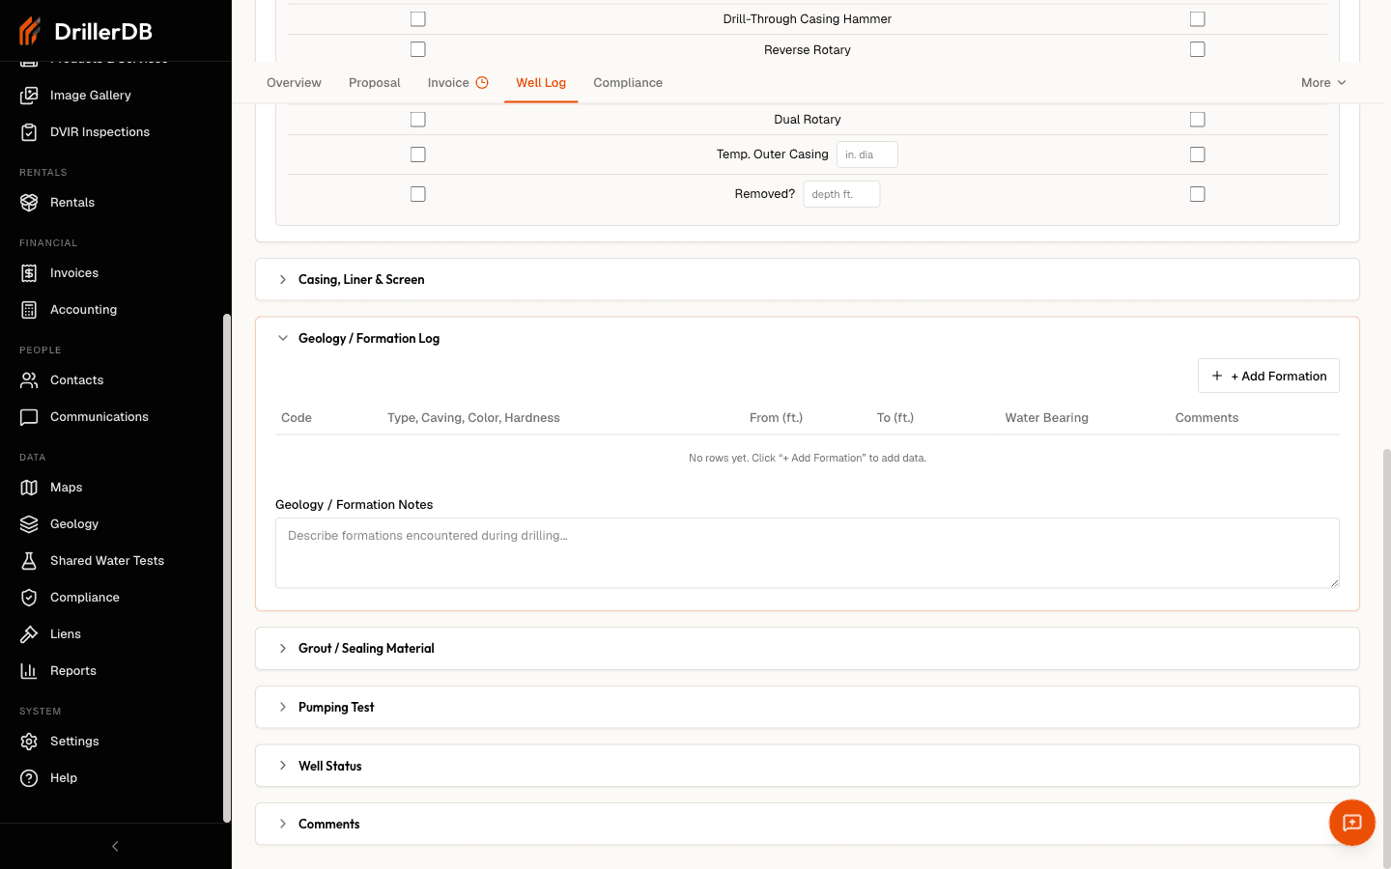The width and height of the screenshot is (1391, 869).
Task: Expand the Casing, Liner & Screen section
Action: [x=808, y=280]
